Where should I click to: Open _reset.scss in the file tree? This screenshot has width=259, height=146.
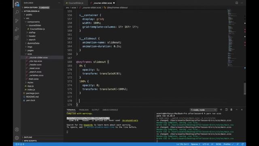tap(34, 68)
